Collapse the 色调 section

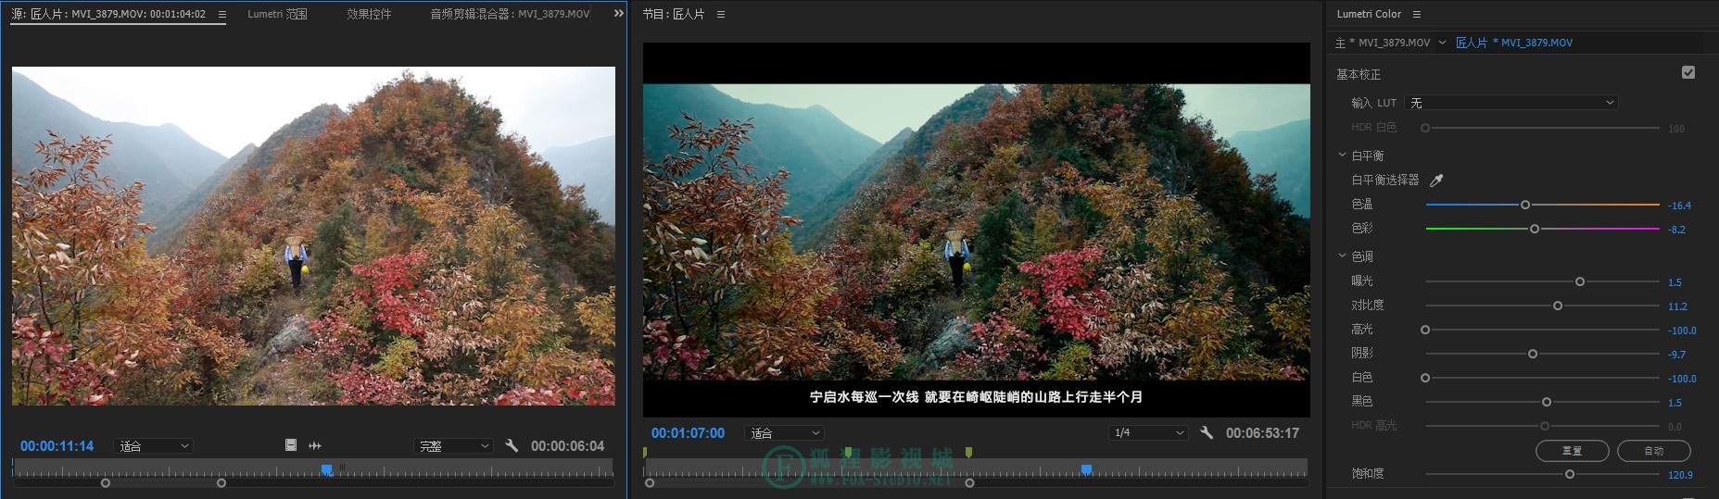[x=1342, y=256]
